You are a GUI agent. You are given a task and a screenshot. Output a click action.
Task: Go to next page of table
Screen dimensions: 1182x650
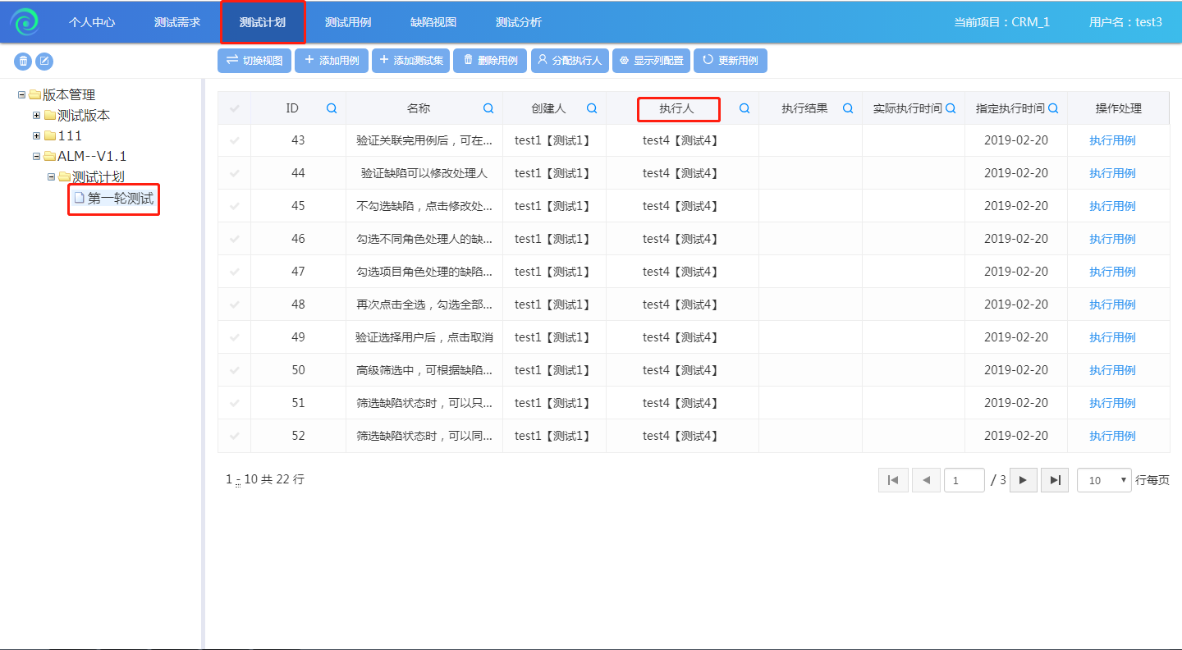tap(1023, 480)
